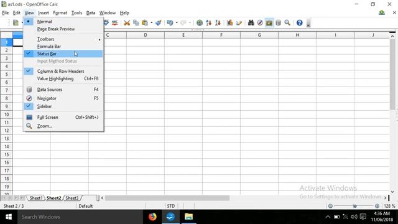Open the Undo history dropdown arrow
This screenshot has width=398, height=224.
point(177,23)
